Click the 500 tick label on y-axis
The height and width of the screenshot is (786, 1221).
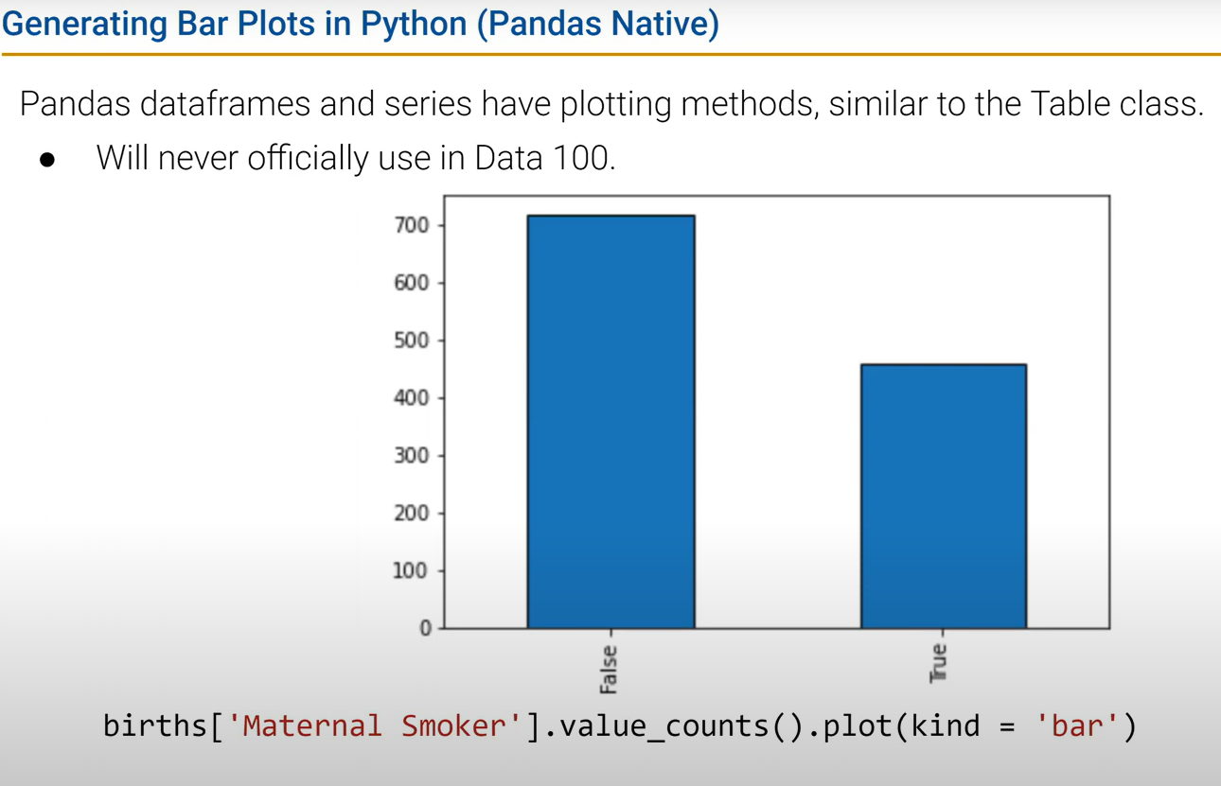[412, 341]
